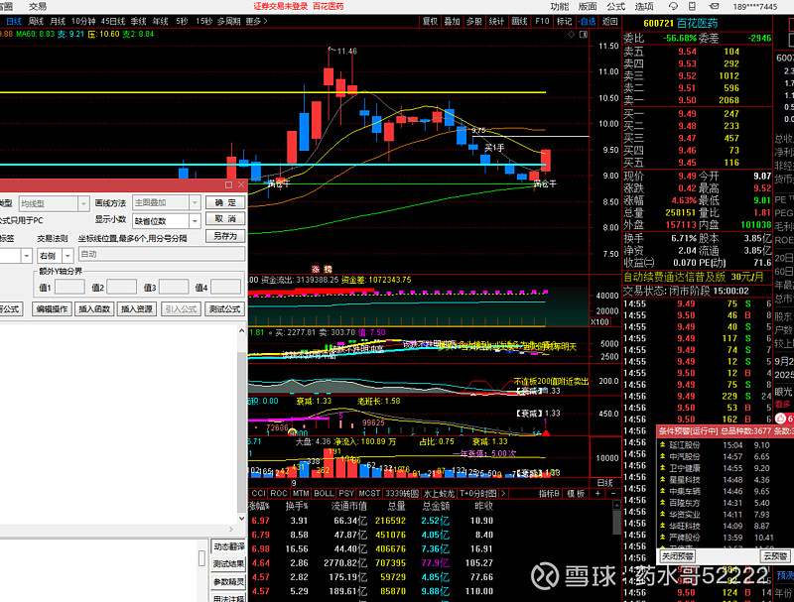Select the BOLL indicator tab

[324, 493]
